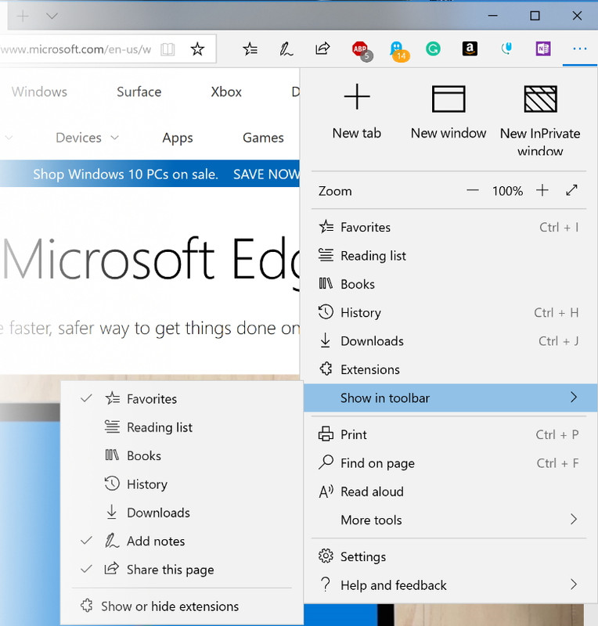598x626 pixels.
Task: Click the Amazon Assistant extension icon
Action: pos(470,49)
